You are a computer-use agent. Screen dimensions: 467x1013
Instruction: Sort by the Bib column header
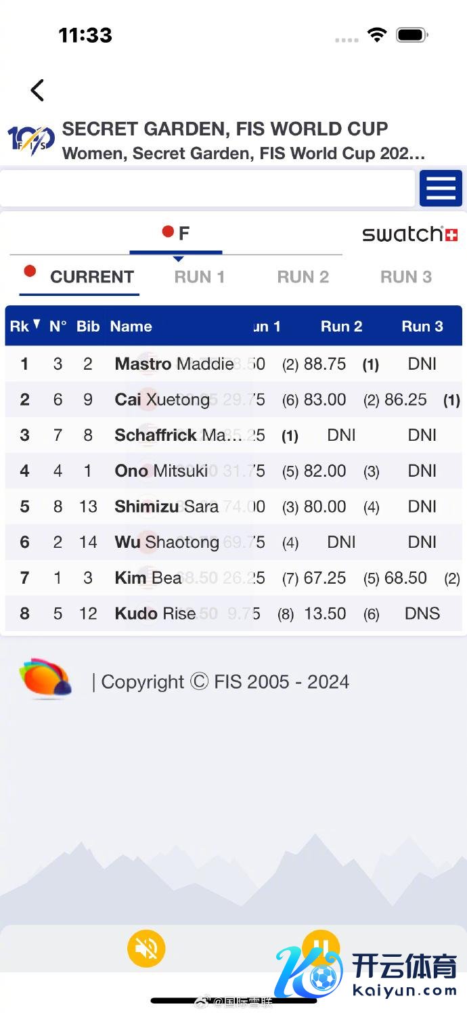[x=88, y=326]
